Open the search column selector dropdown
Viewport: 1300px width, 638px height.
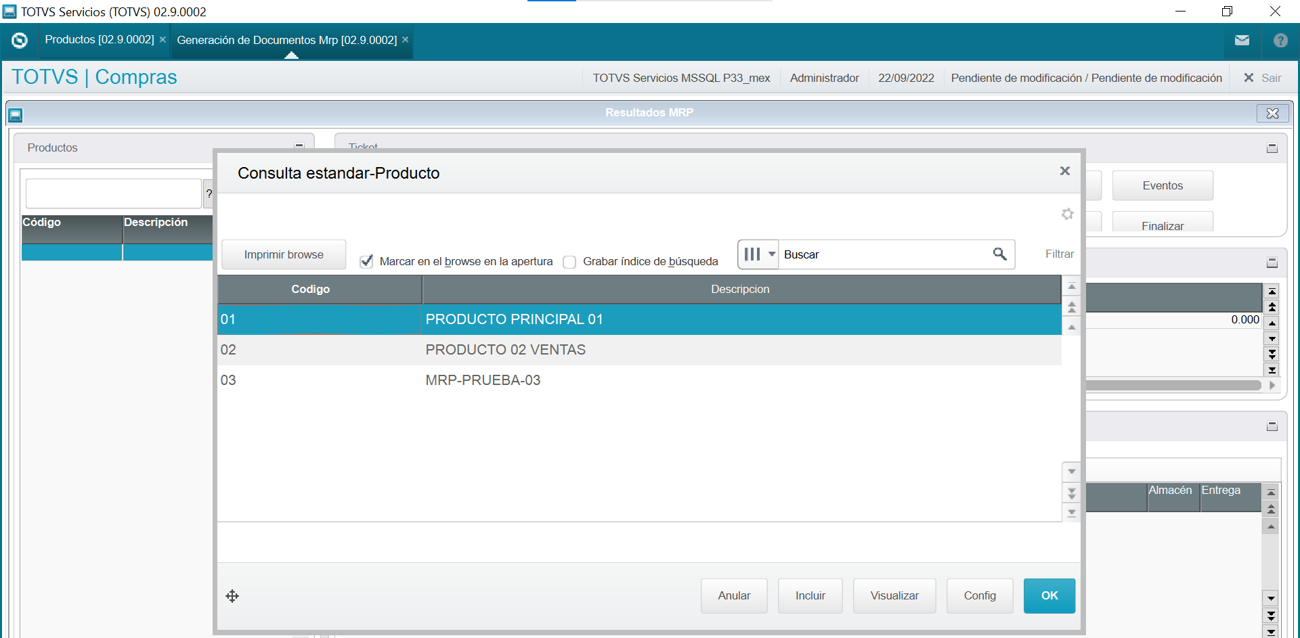[758, 254]
